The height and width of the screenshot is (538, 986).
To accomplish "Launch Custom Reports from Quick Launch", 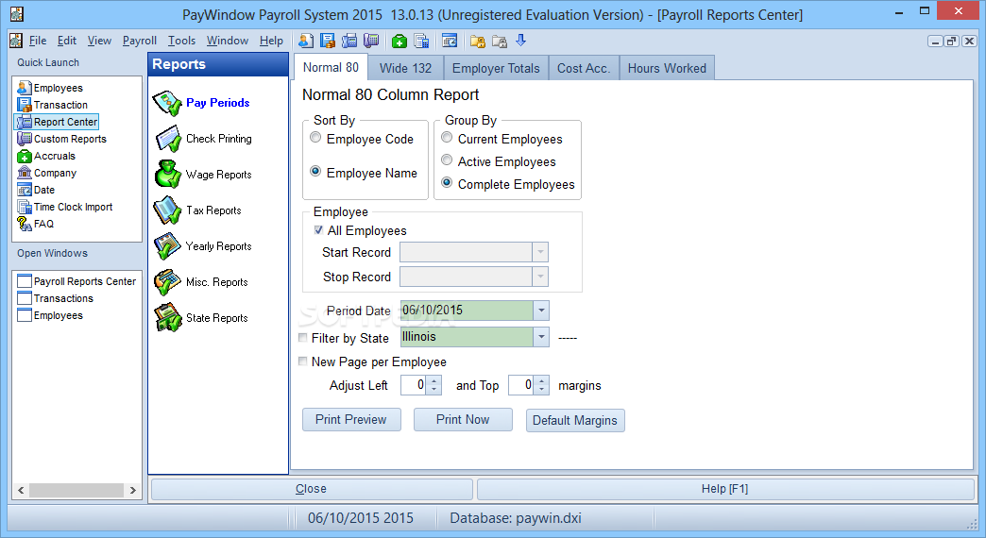I will coord(61,139).
